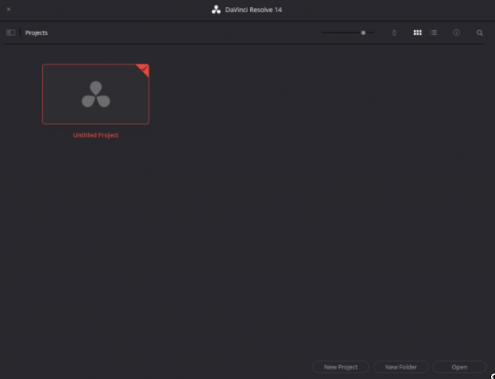Click the Open button
This screenshot has height=379, width=495.
pyautogui.click(x=459, y=367)
